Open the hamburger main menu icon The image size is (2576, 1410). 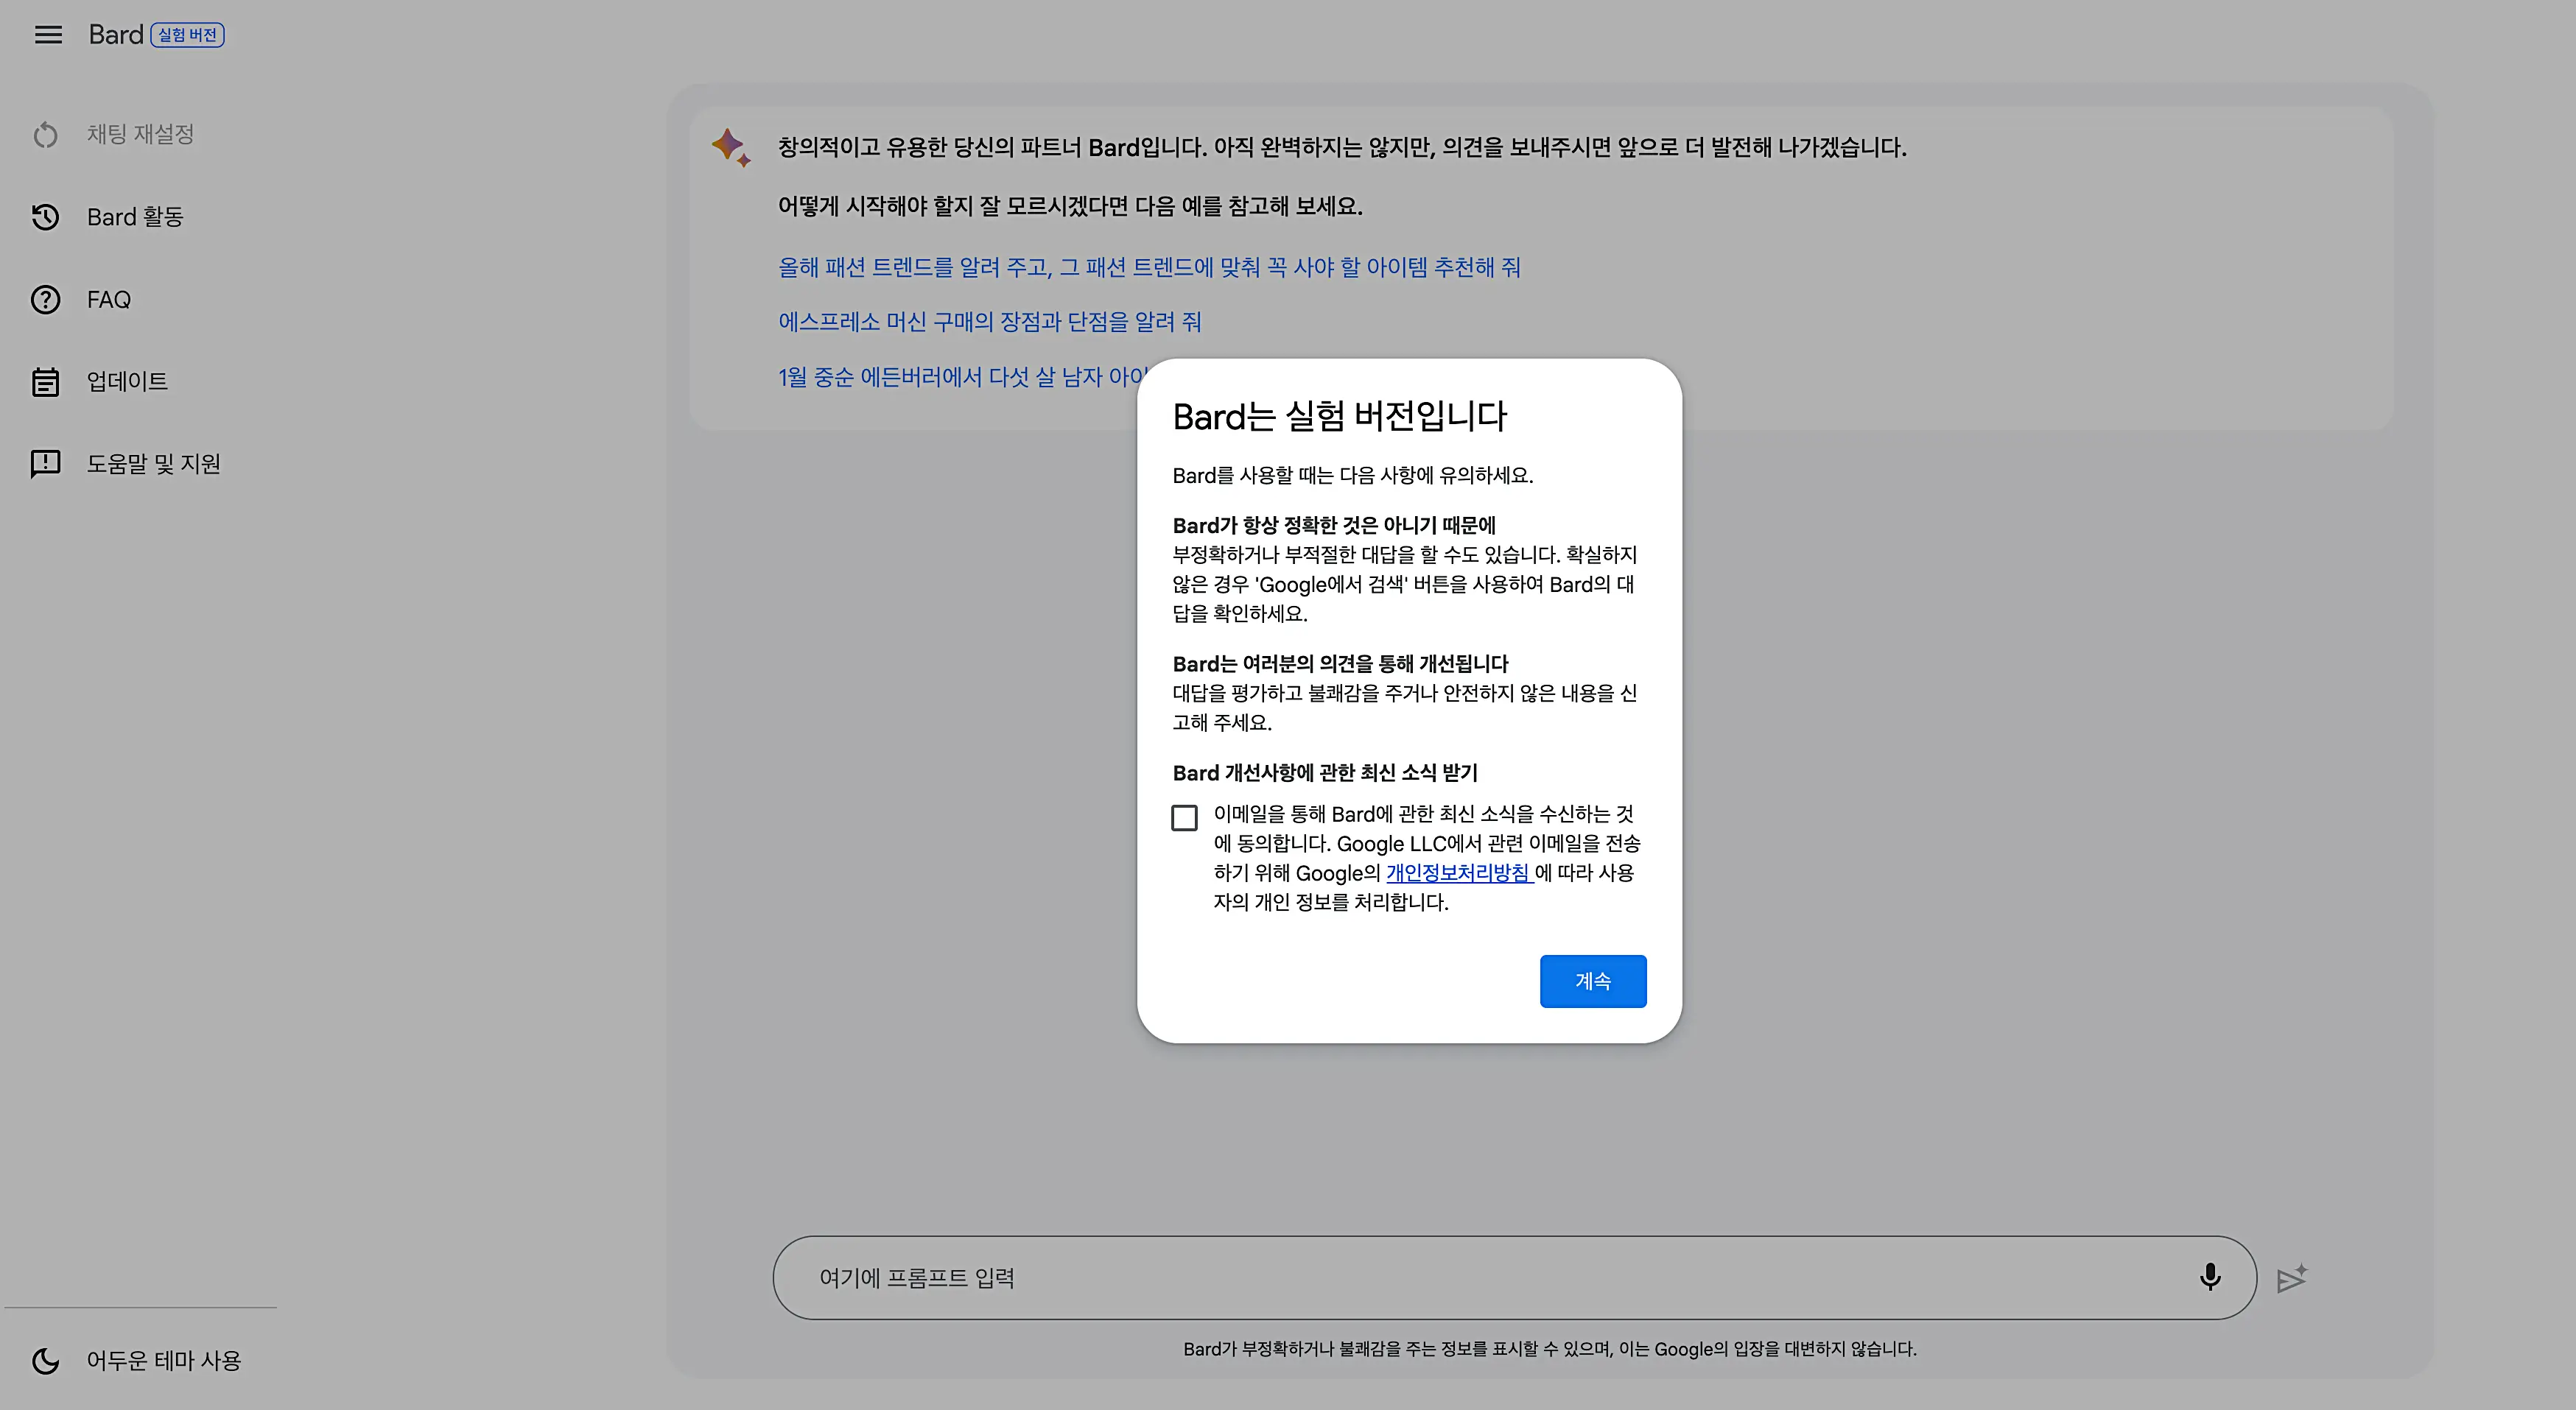coord(48,35)
